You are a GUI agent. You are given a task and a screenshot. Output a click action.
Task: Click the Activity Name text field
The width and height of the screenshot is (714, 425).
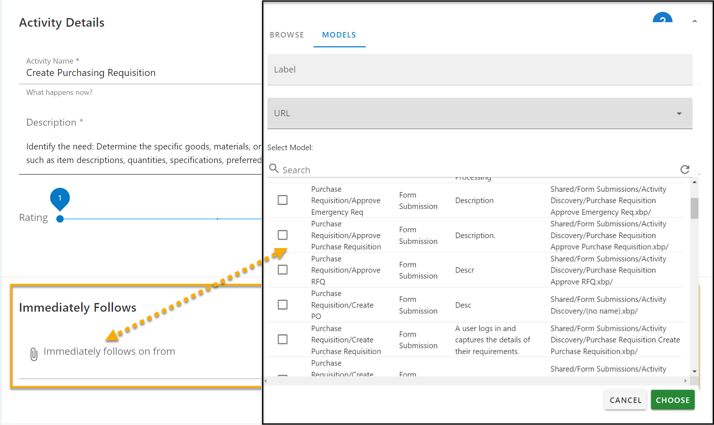140,73
